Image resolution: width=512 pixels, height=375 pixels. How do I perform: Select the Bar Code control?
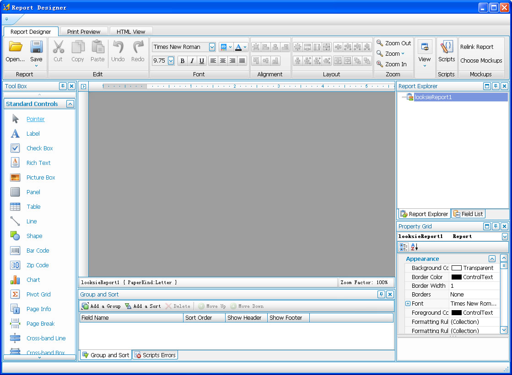[38, 250]
